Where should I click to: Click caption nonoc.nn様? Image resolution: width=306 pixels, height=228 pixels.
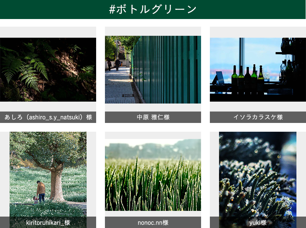coord(153,222)
